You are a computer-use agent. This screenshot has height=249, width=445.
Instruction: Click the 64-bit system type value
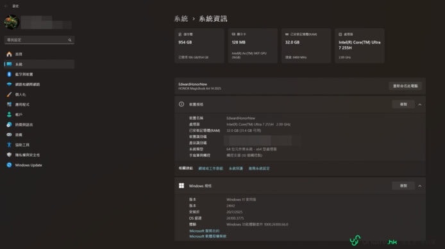251,149
